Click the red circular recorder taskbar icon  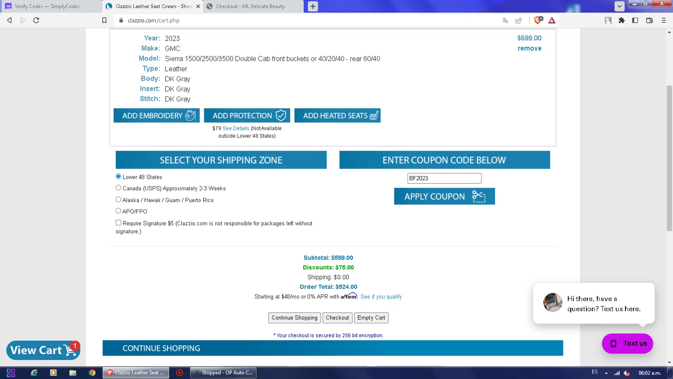(179, 373)
